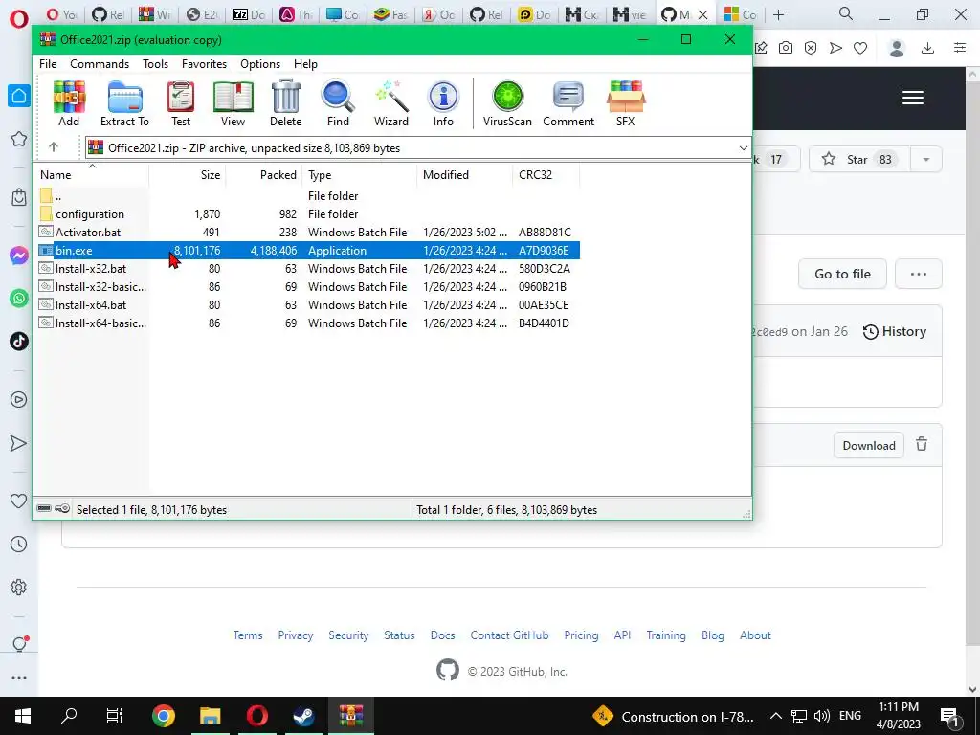Image resolution: width=980 pixels, height=735 pixels.
Task: Click the GitHub delete file trash icon
Action: [x=922, y=444]
